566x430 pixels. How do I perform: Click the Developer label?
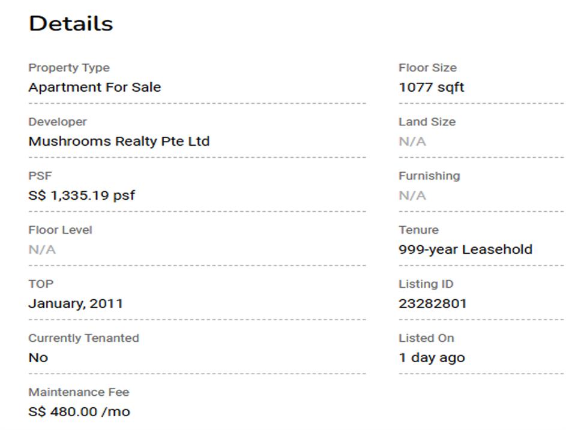[x=58, y=122]
